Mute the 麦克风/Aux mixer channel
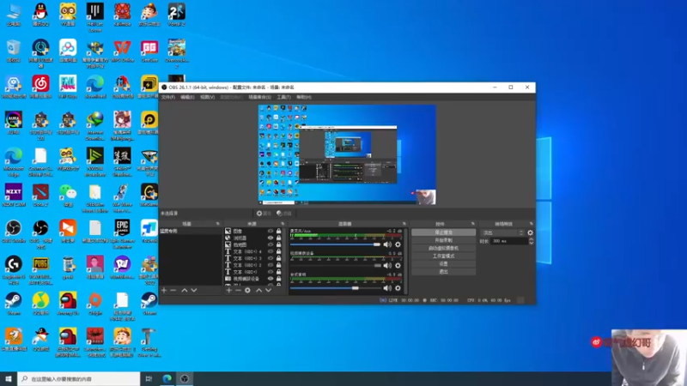This screenshot has width=687, height=386. tap(387, 244)
